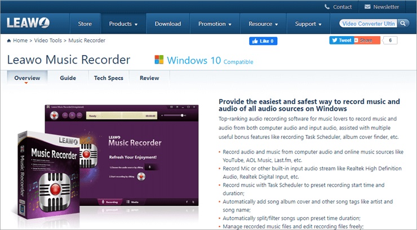Click the Twitter Tweet button
Screen dimensions: 417x230
[341, 40]
